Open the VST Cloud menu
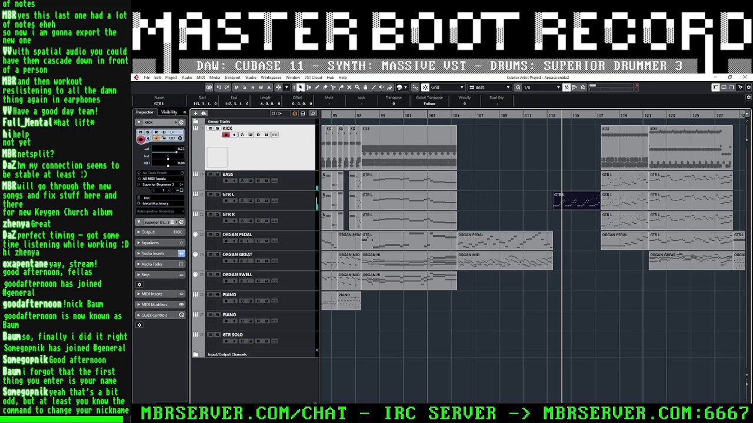This screenshot has width=753, height=423. [313, 78]
